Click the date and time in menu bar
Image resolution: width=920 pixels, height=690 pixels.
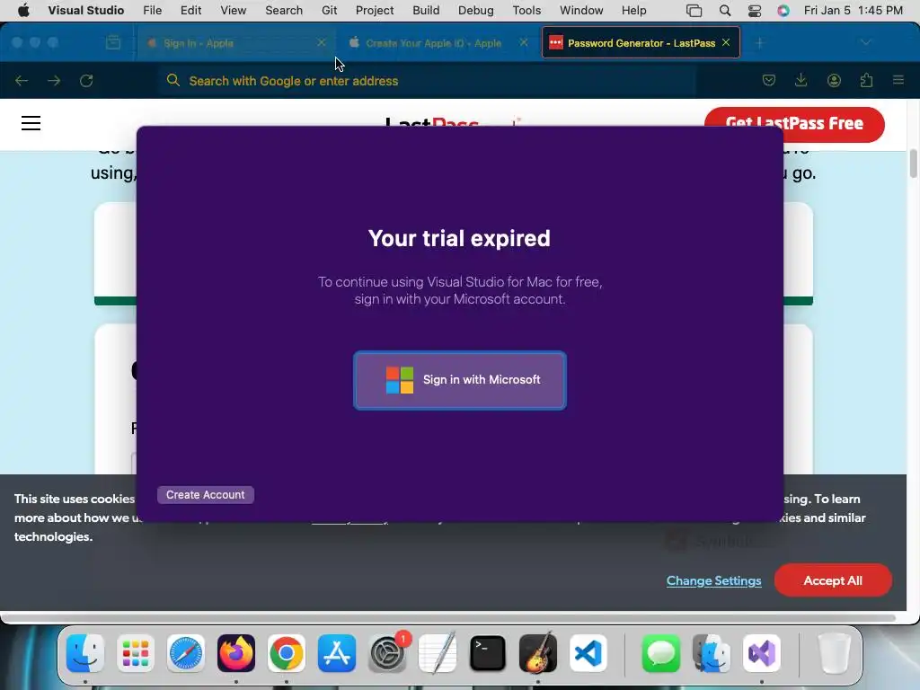pos(854,11)
